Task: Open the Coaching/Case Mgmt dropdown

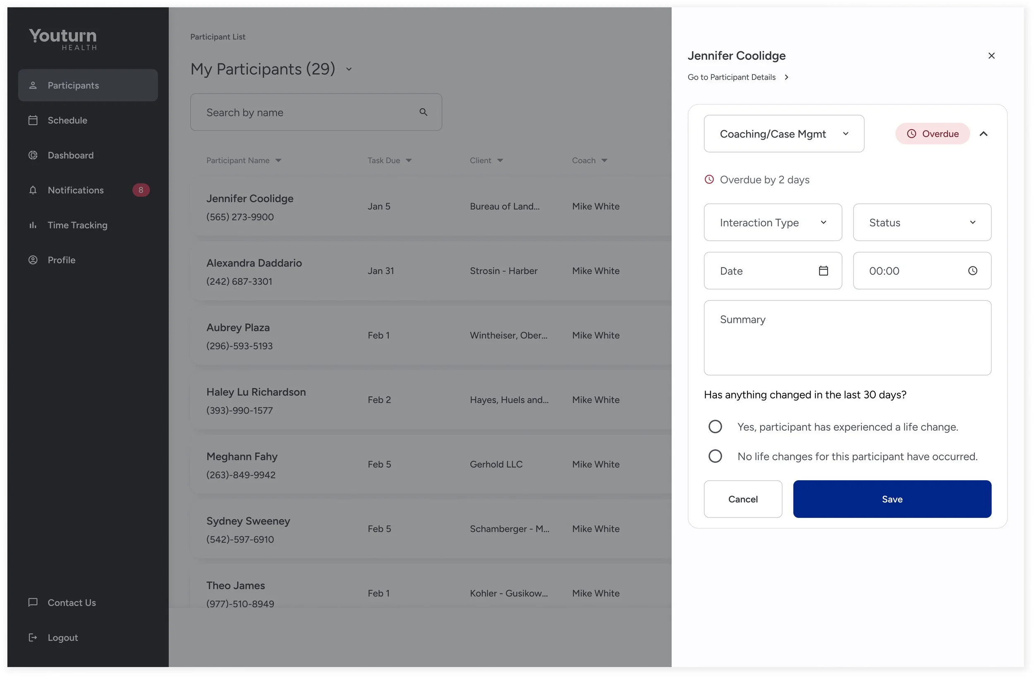Action: [x=783, y=134]
